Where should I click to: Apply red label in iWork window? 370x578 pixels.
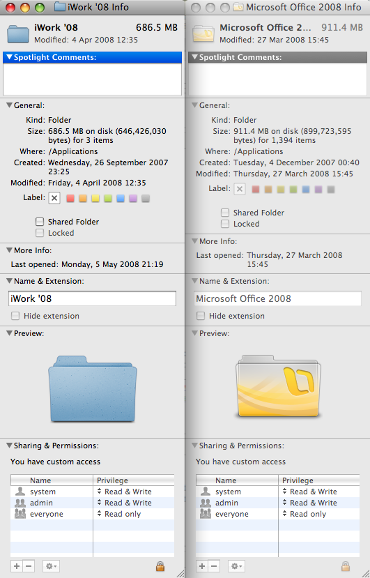(x=70, y=198)
